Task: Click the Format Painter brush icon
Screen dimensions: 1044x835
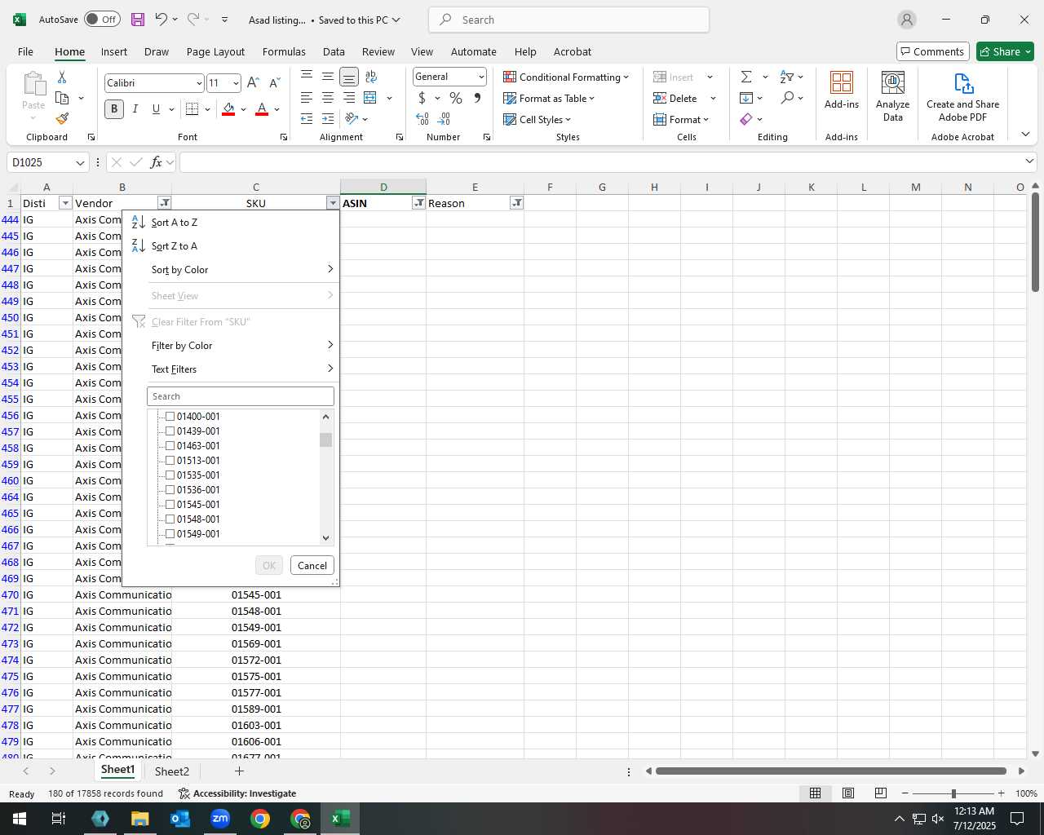Action: 62,119
